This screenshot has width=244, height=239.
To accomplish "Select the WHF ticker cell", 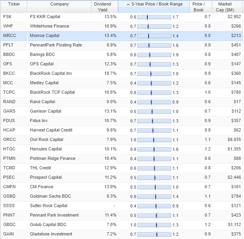I will 14,26.
